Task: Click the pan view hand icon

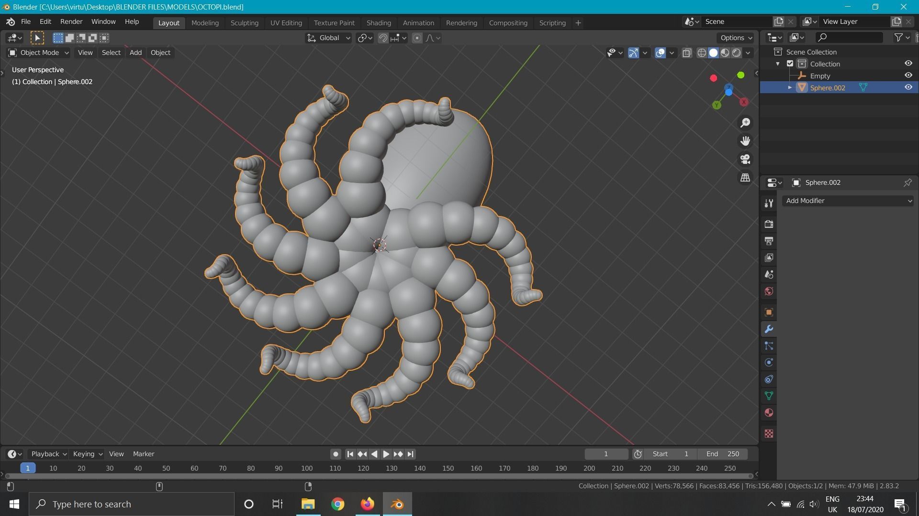Action: pos(745,141)
